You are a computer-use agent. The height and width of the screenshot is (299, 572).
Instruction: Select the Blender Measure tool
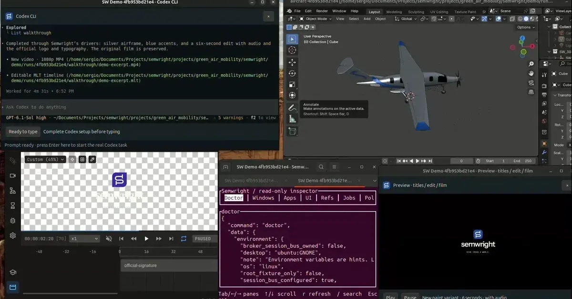click(x=292, y=119)
